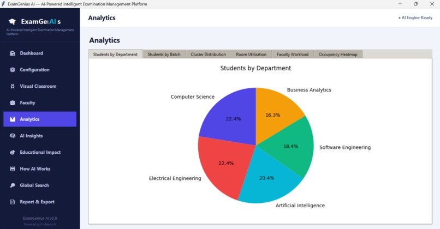Show the Occupancy Heatmap tab
The height and width of the screenshot is (229, 440).
(338, 55)
